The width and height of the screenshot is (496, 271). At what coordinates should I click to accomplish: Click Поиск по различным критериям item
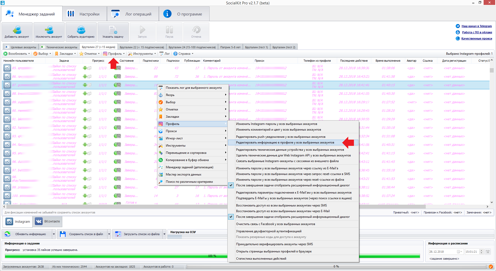click(193, 182)
